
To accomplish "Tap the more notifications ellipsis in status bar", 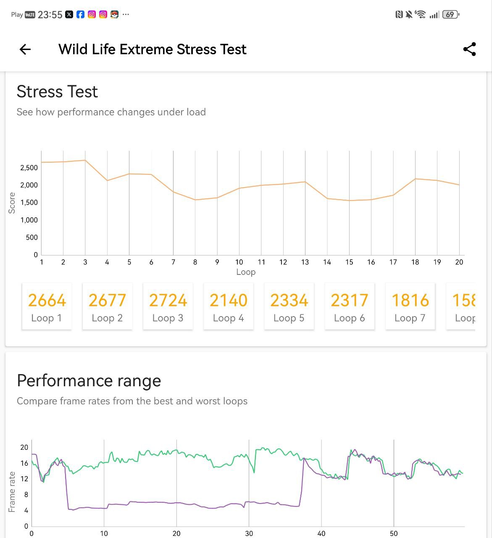I will [x=126, y=15].
